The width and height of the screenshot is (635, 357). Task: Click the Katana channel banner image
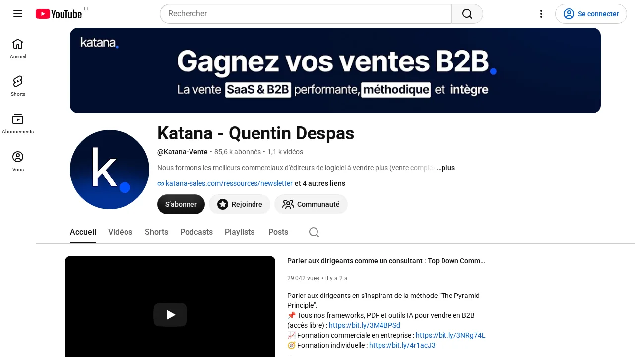[x=335, y=70]
